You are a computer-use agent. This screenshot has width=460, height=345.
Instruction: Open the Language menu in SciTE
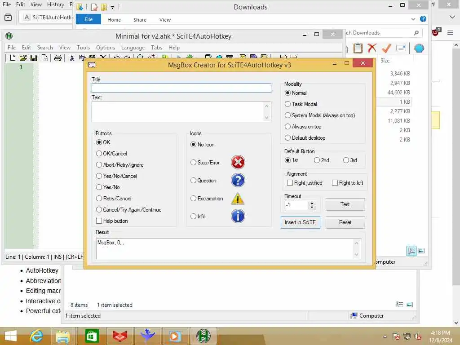coord(133,48)
